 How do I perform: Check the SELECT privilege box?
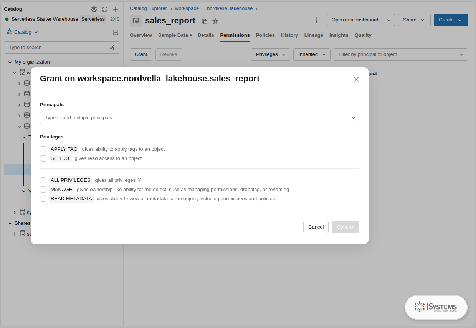43,158
